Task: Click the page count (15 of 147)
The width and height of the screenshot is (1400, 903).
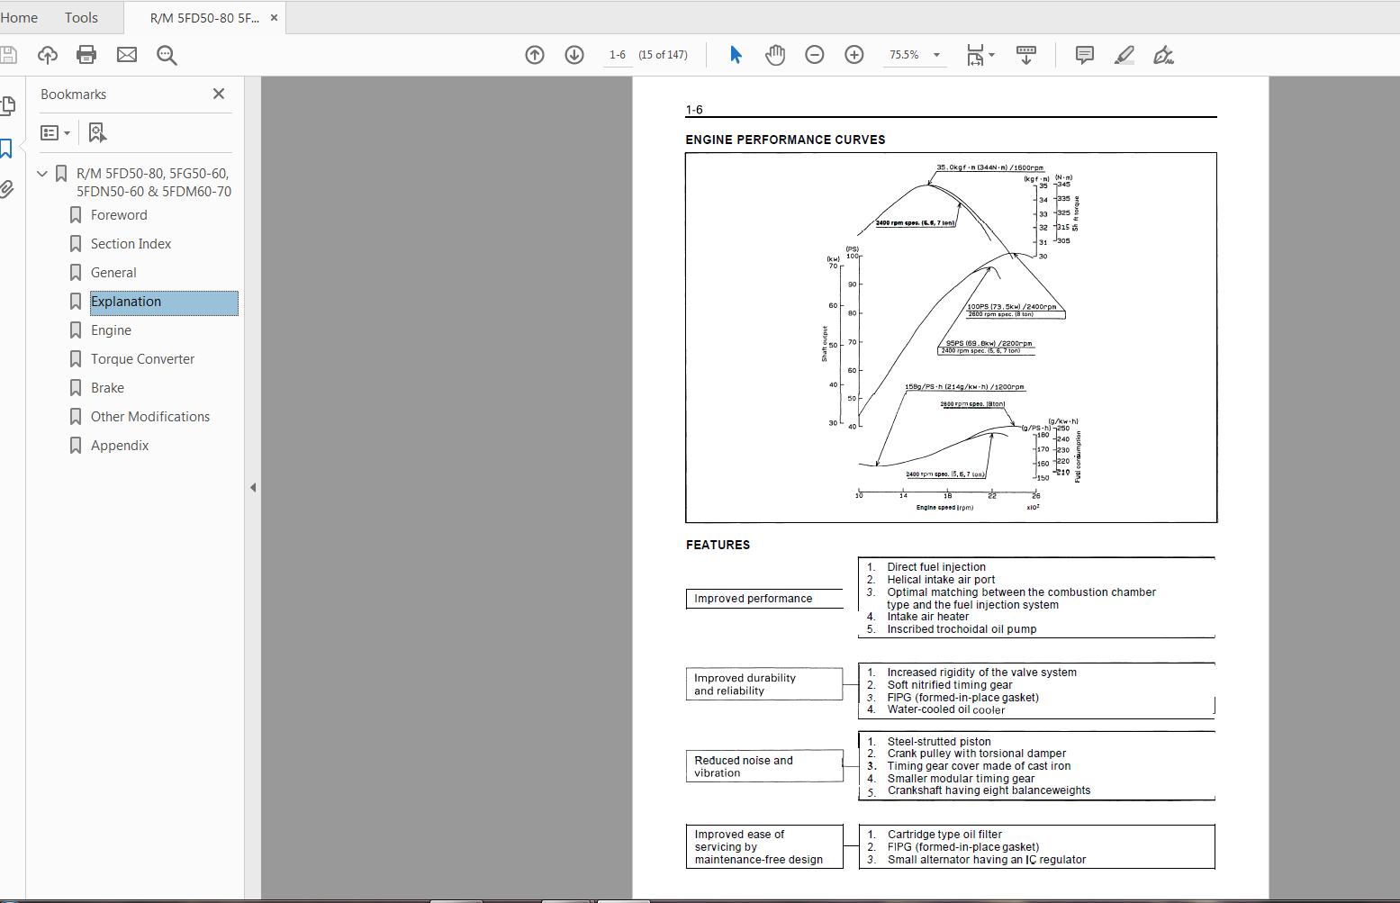Action: tap(663, 55)
